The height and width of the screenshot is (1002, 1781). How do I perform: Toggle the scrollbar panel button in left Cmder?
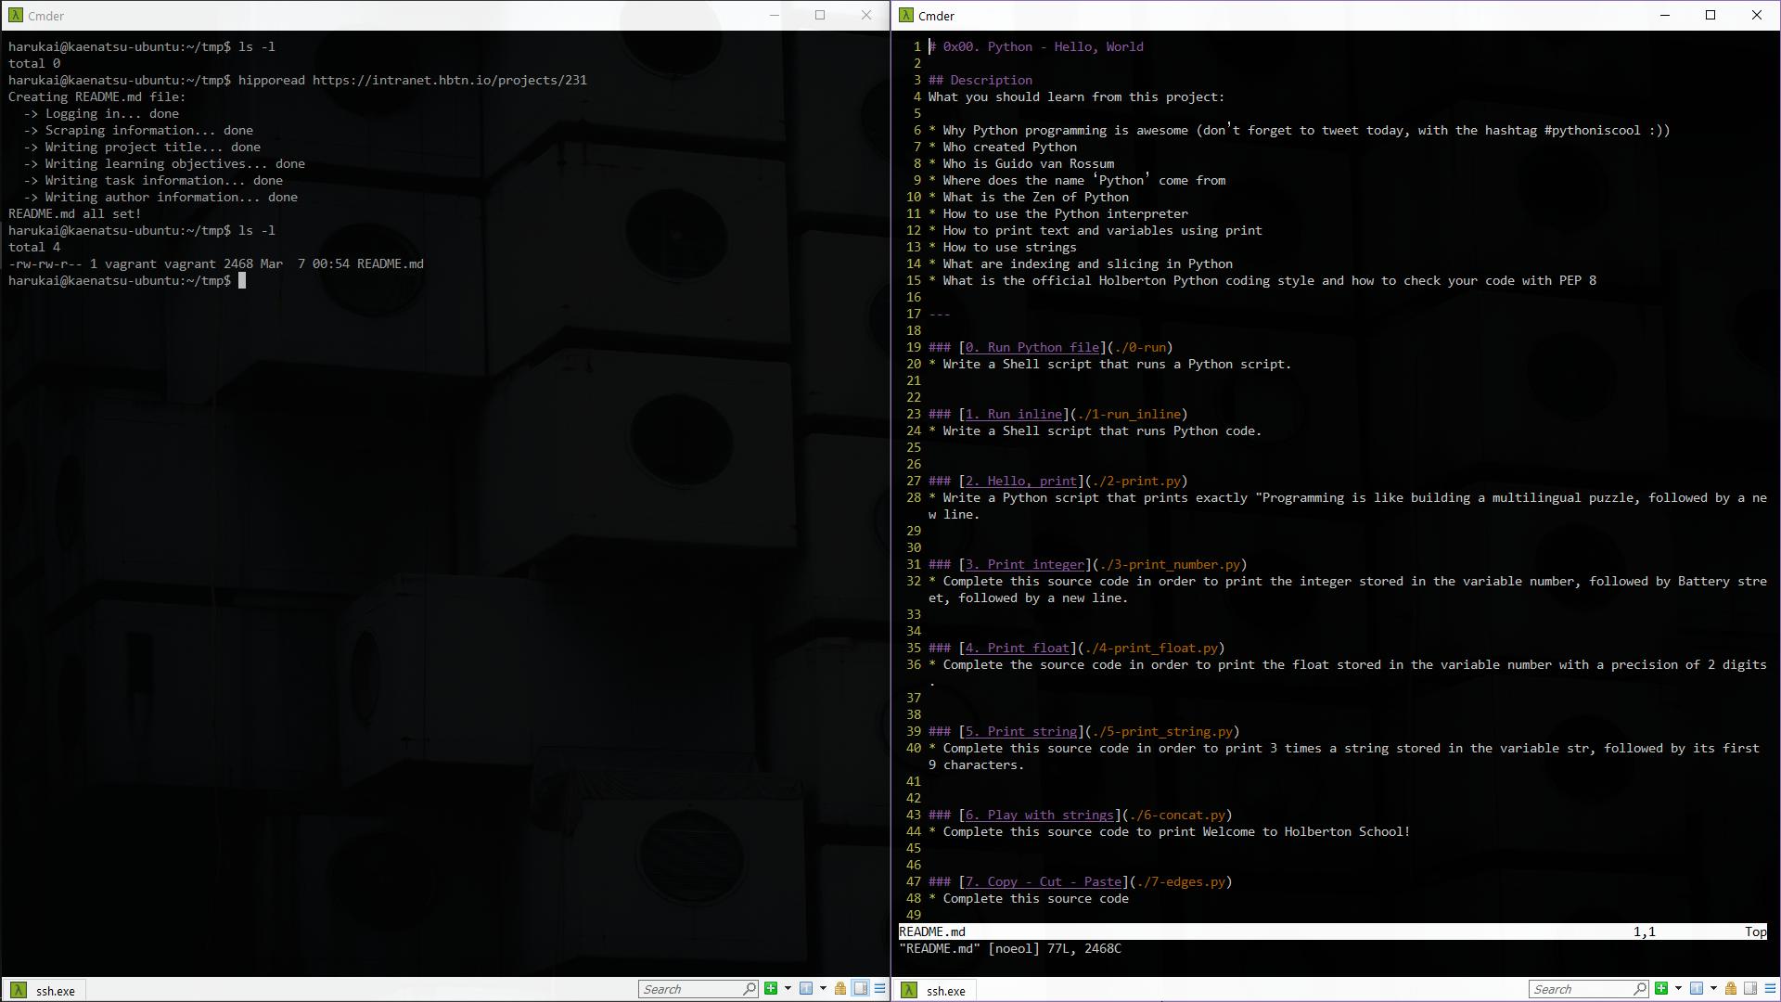(x=860, y=988)
